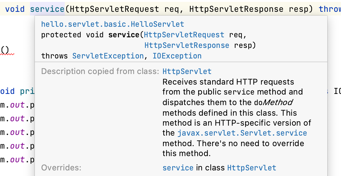Click HttpServletRequest link in popup signature

click(184, 35)
